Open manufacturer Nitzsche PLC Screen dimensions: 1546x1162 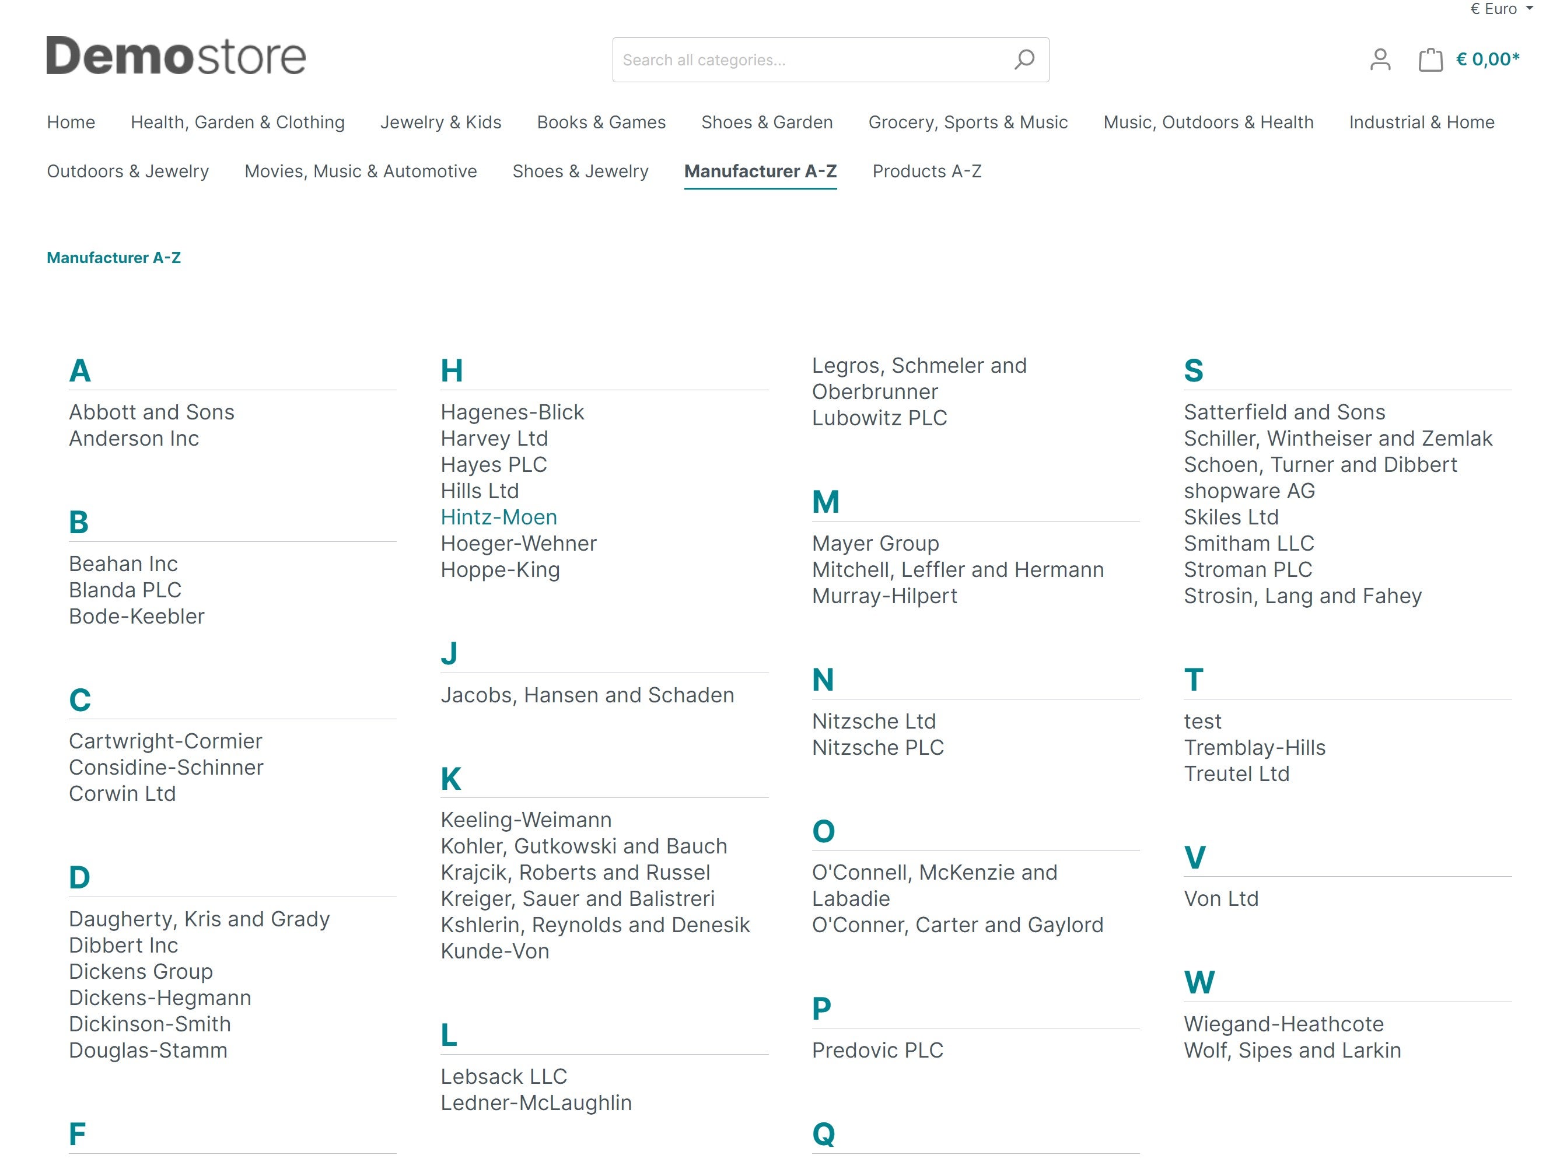[x=878, y=748]
